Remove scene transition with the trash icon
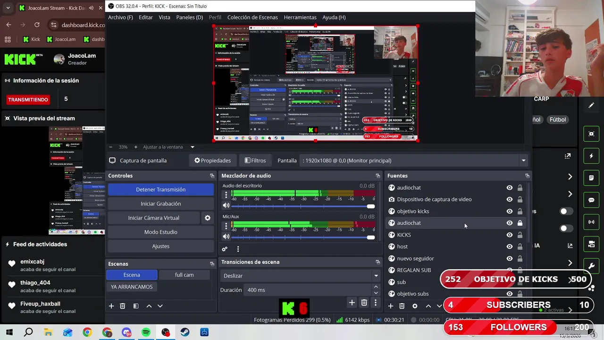Image resolution: width=604 pixels, height=340 pixels. (x=364, y=303)
